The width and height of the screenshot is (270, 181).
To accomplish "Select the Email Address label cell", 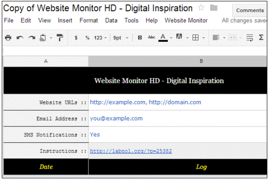I will click(x=46, y=119).
